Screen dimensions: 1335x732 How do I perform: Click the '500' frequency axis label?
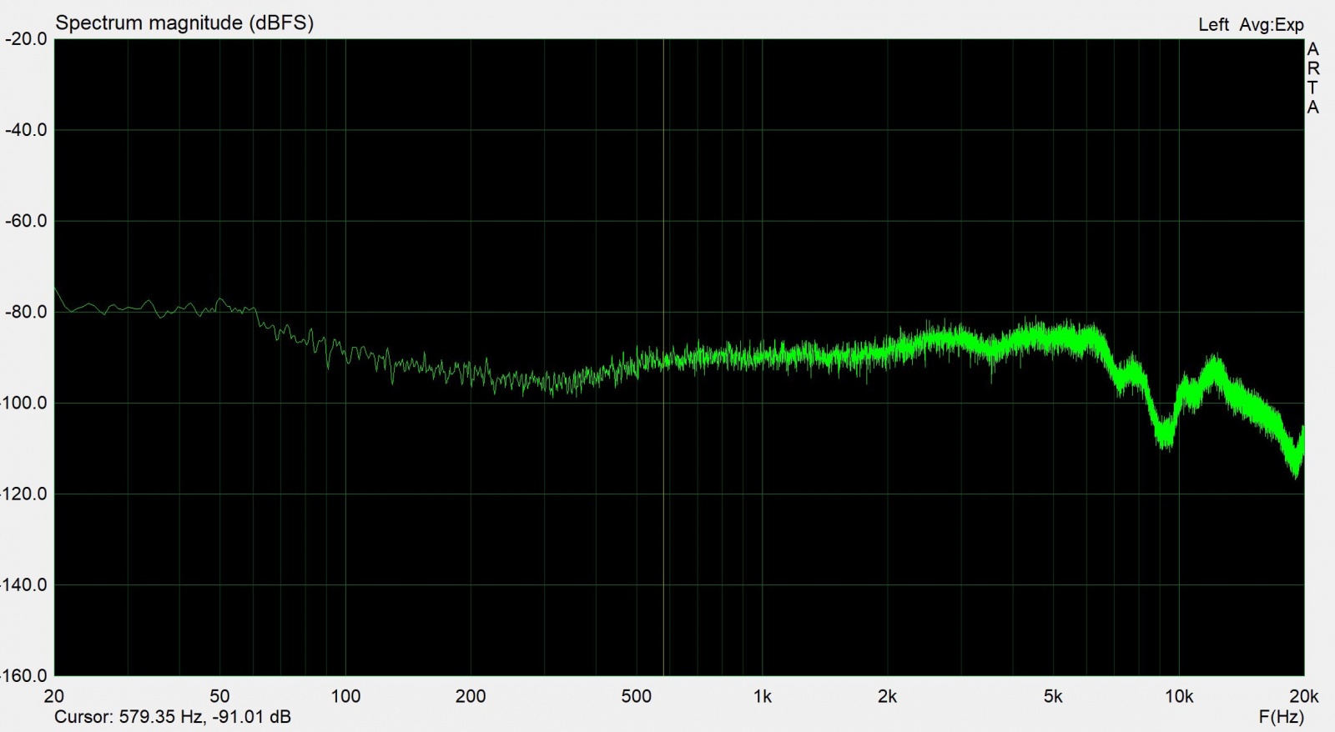click(636, 696)
